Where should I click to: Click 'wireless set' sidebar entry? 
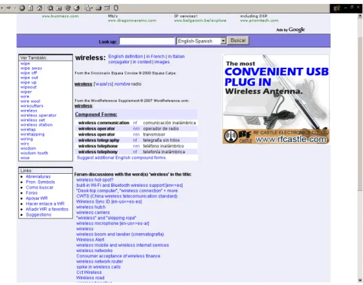pos(32,120)
